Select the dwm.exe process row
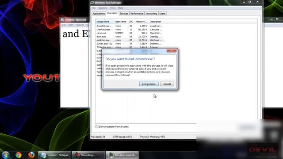This screenshot has width=283, height=159. [130, 37]
